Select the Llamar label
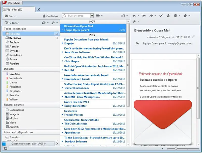Screen dimensions: 202x153 point(31,82)
